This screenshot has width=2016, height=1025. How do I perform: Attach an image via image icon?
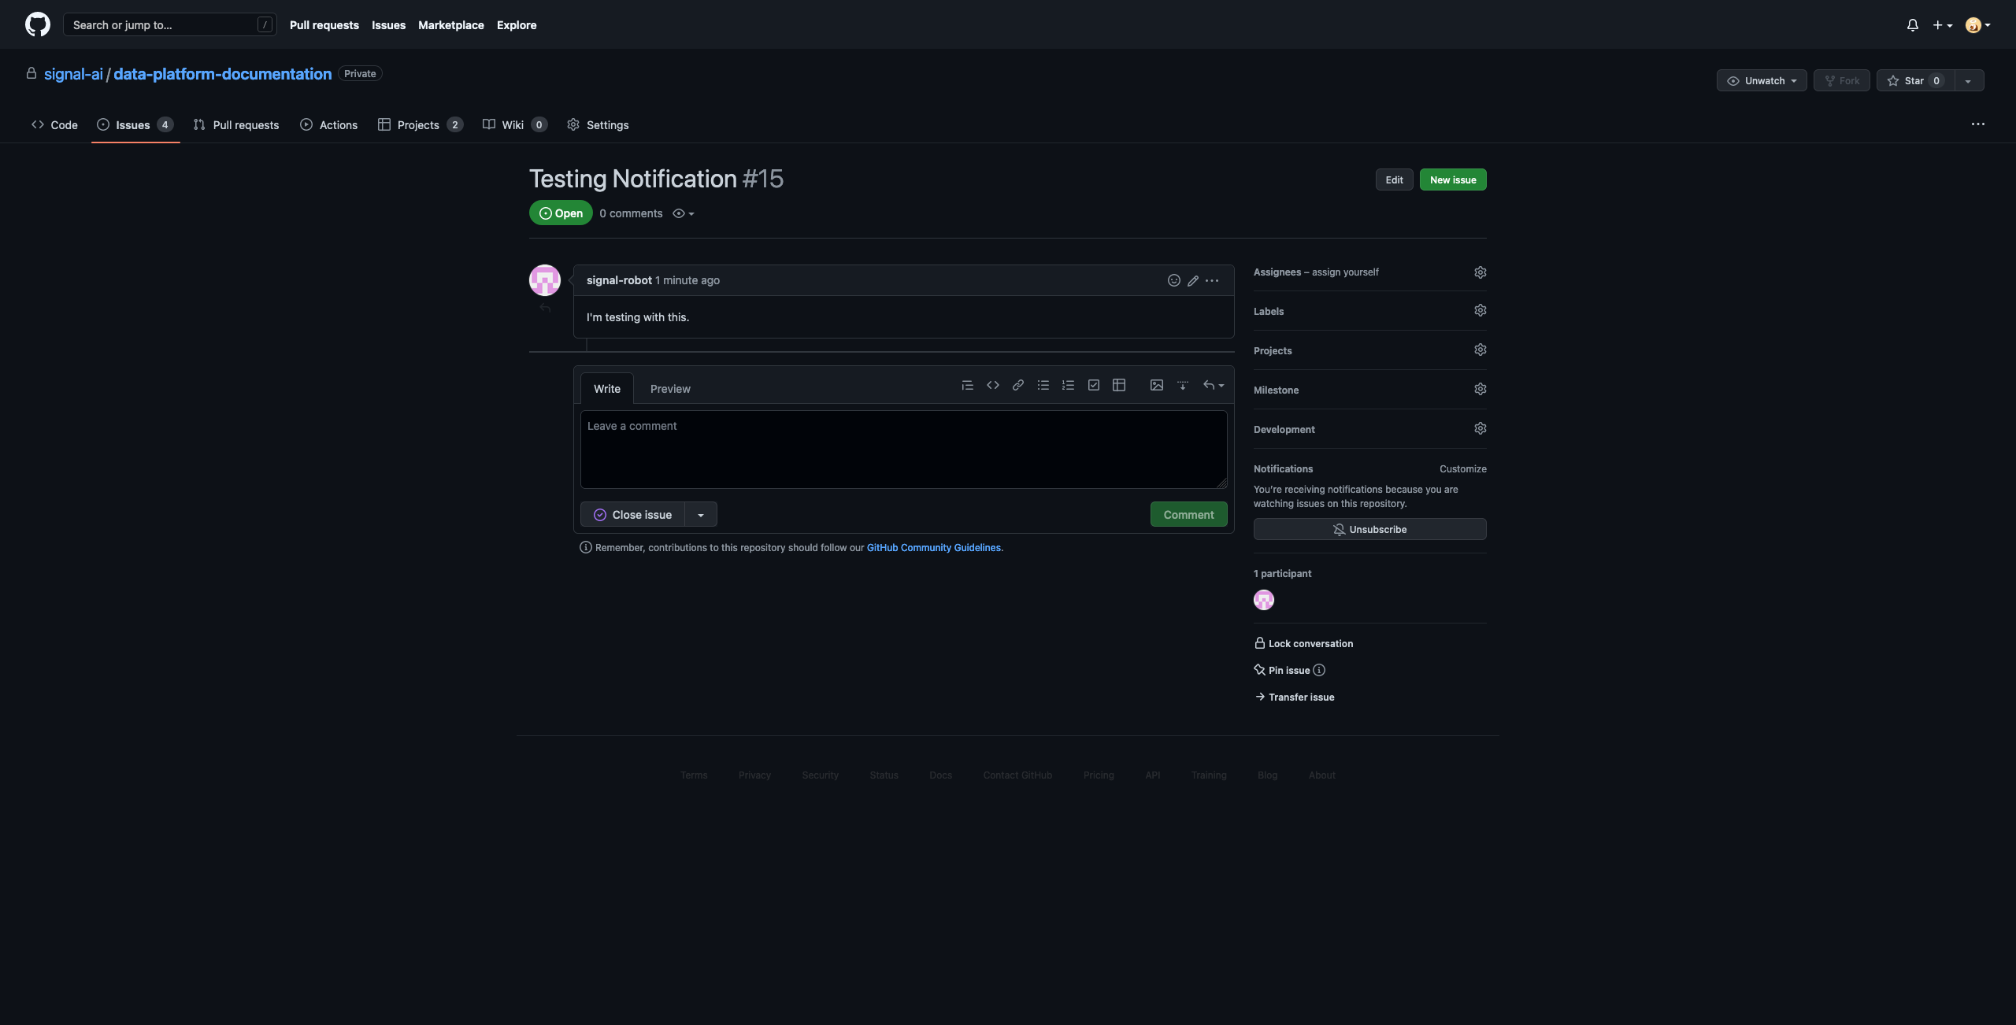1156,385
